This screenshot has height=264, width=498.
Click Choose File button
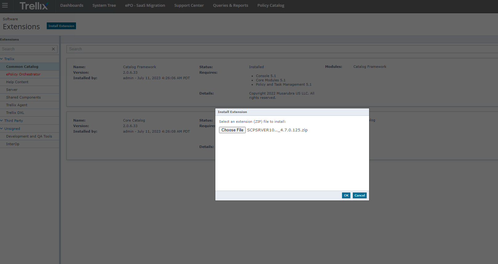pyautogui.click(x=232, y=130)
